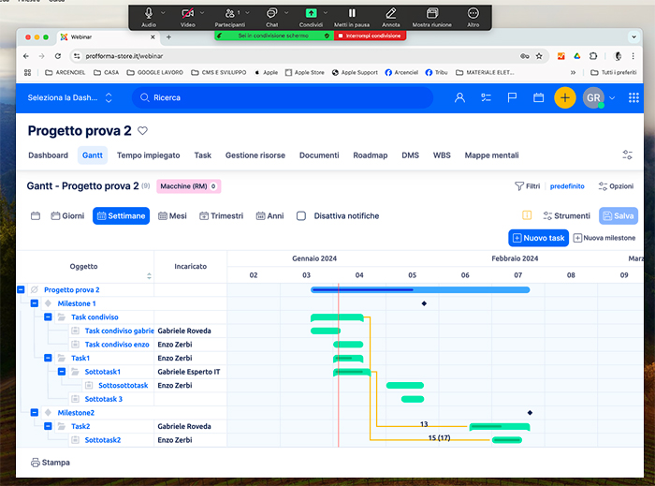Viewport: 655px width, 486px height.
Task: Collapse the Task condiviso row
Action: tap(48, 317)
